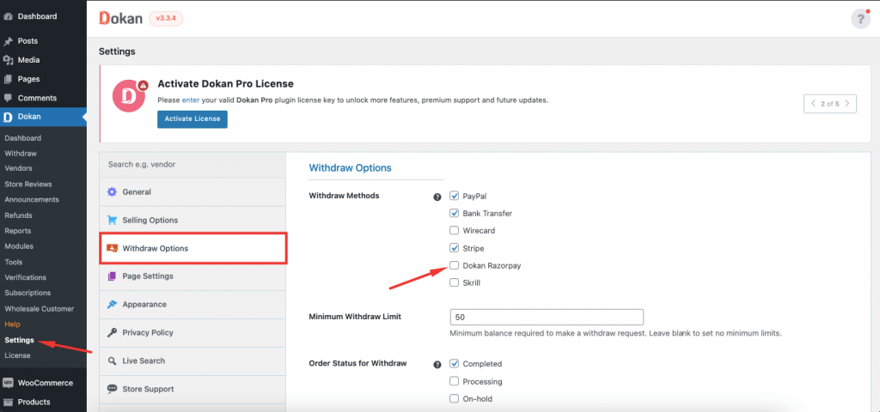Click the Live Search magnifier icon

coord(112,361)
